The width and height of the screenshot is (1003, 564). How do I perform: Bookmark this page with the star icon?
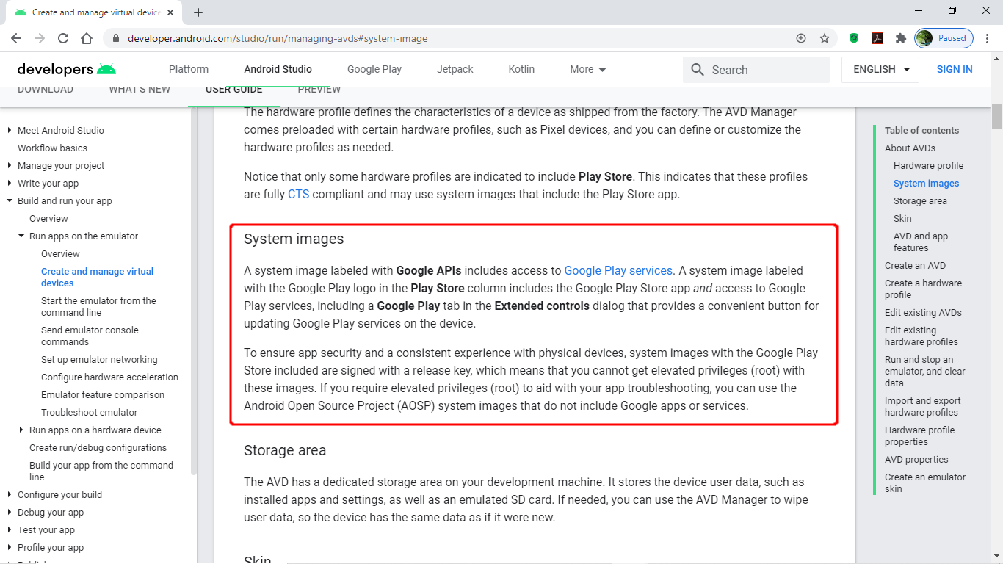(x=825, y=37)
